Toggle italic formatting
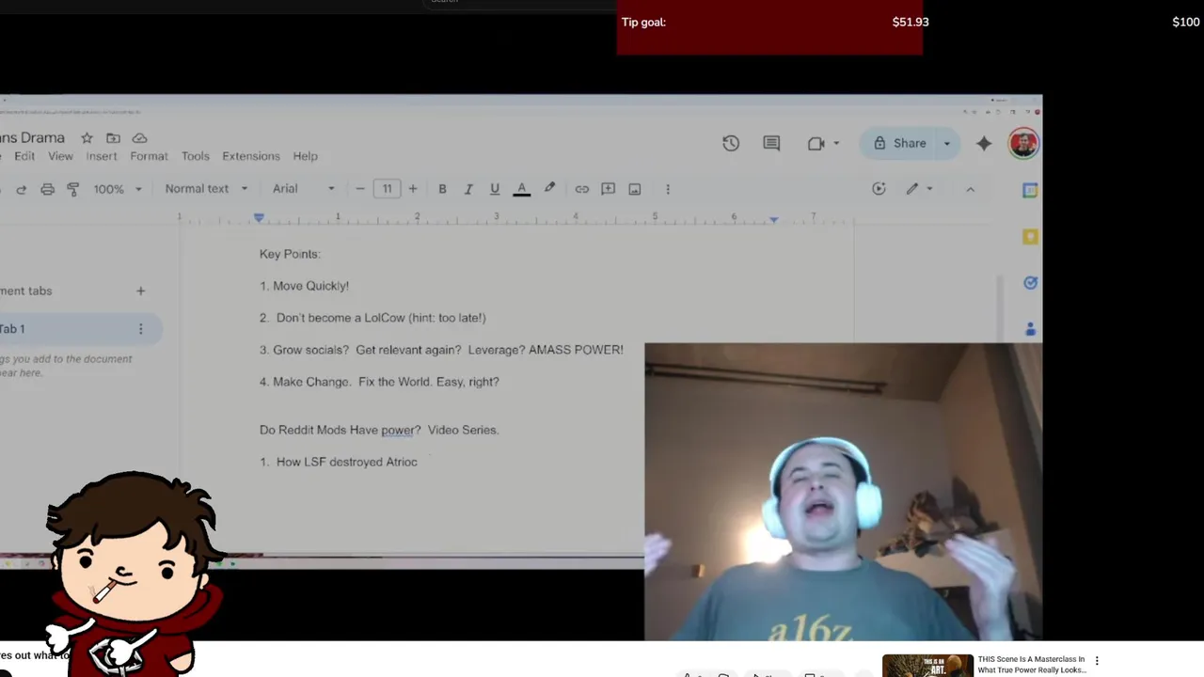 point(468,189)
